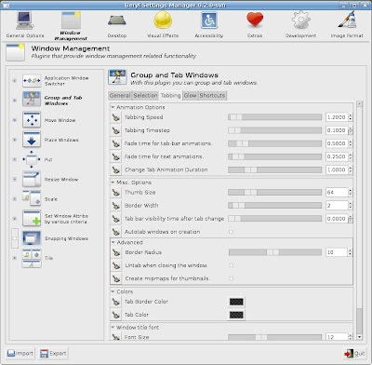The image size is (372, 365).
Task: Click the Import button
Action: coord(20,354)
